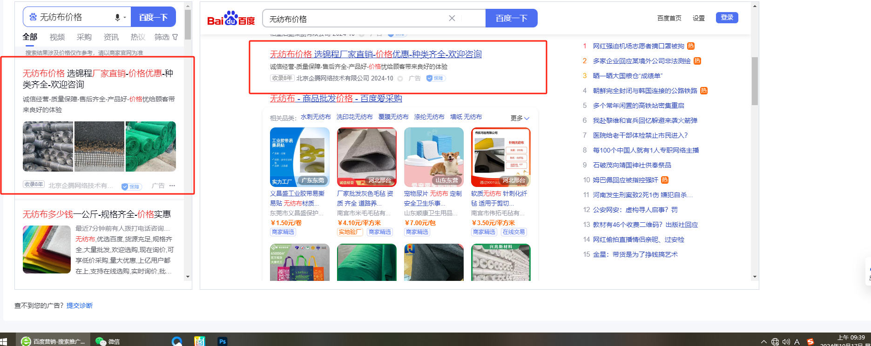Click the mobile preview vertical scrollbar thumb
Screen dimensions: 871x346
(x=188, y=24)
